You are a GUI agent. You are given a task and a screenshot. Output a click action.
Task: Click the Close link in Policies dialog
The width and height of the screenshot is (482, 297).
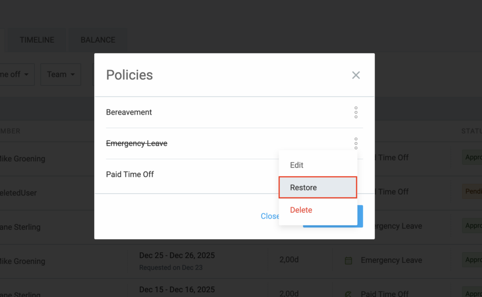(270, 216)
